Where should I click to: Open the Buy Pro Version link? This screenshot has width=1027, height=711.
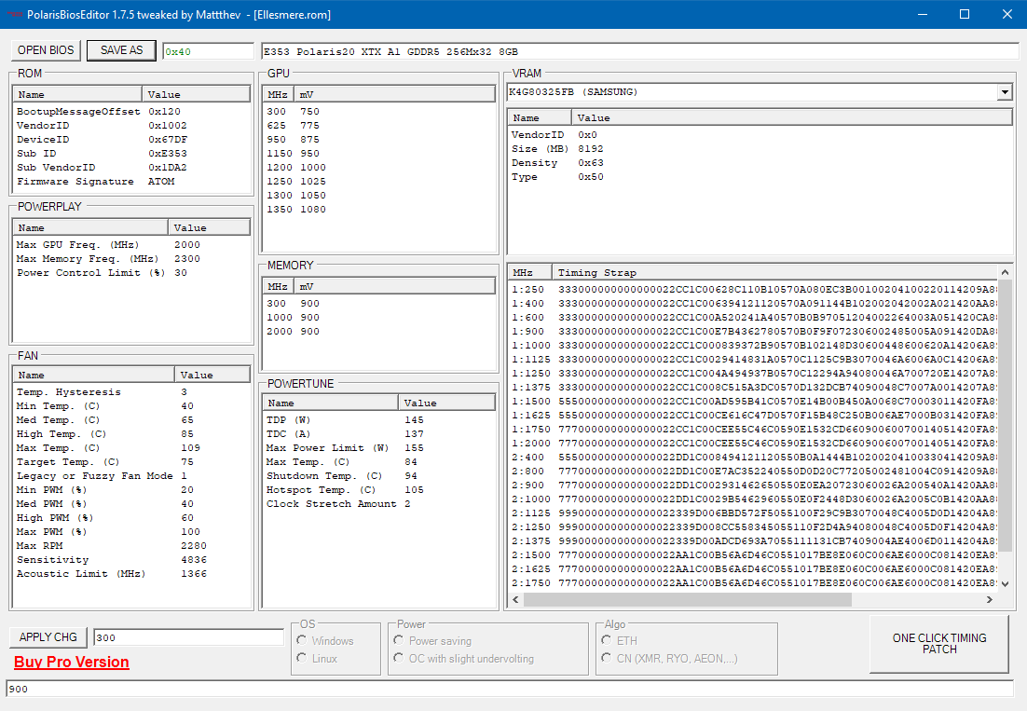tap(72, 662)
